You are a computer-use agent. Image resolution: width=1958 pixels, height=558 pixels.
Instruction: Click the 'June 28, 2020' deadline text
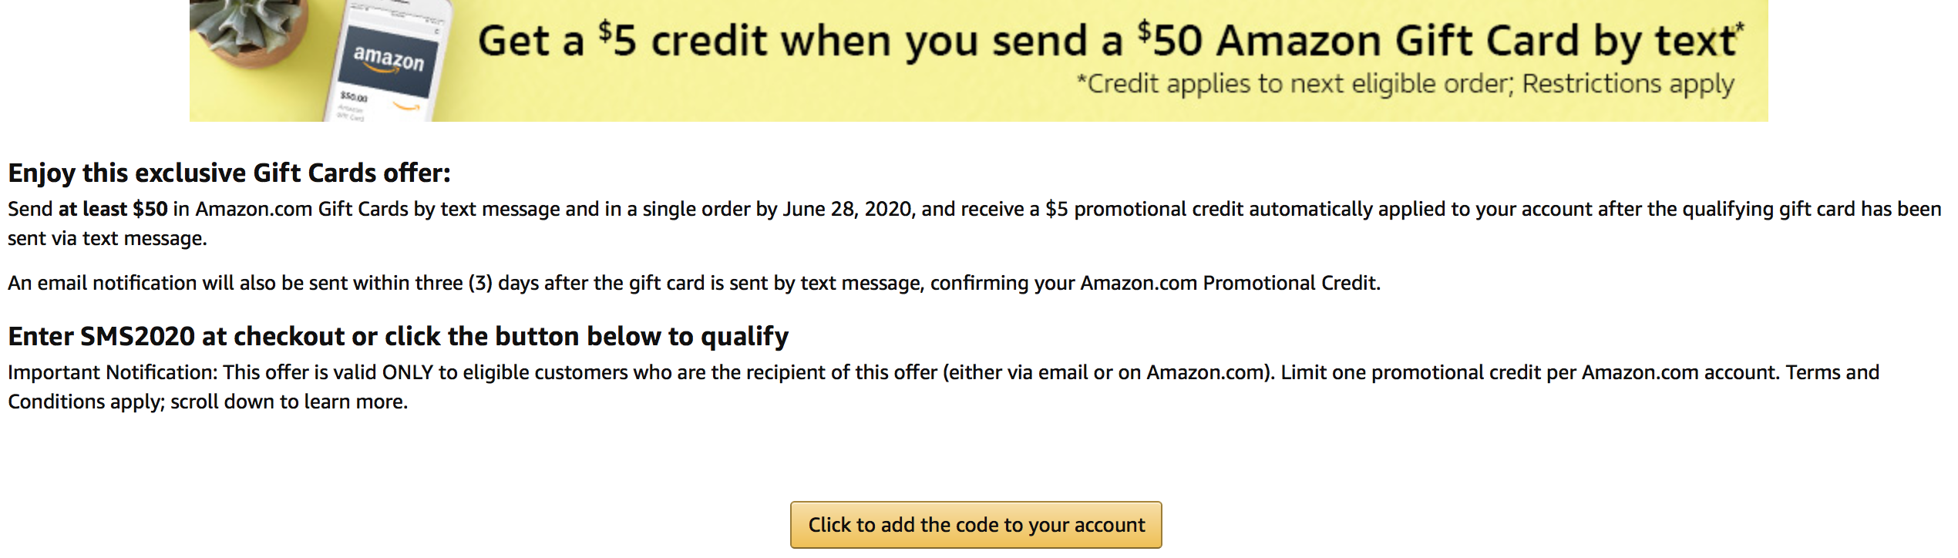tap(847, 209)
